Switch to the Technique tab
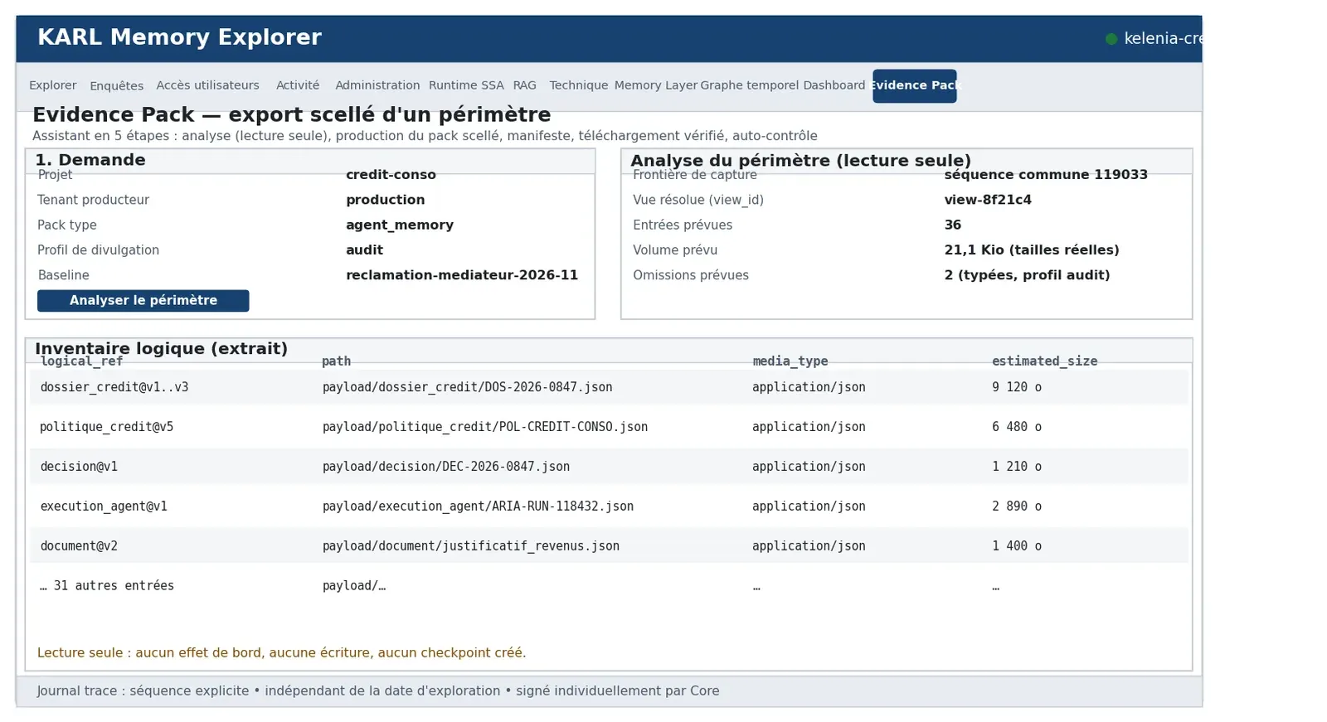The image size is (1327, 722). [x=578, y=85]
